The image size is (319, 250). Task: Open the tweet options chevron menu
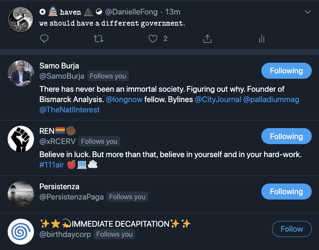[x=308, y=12]
